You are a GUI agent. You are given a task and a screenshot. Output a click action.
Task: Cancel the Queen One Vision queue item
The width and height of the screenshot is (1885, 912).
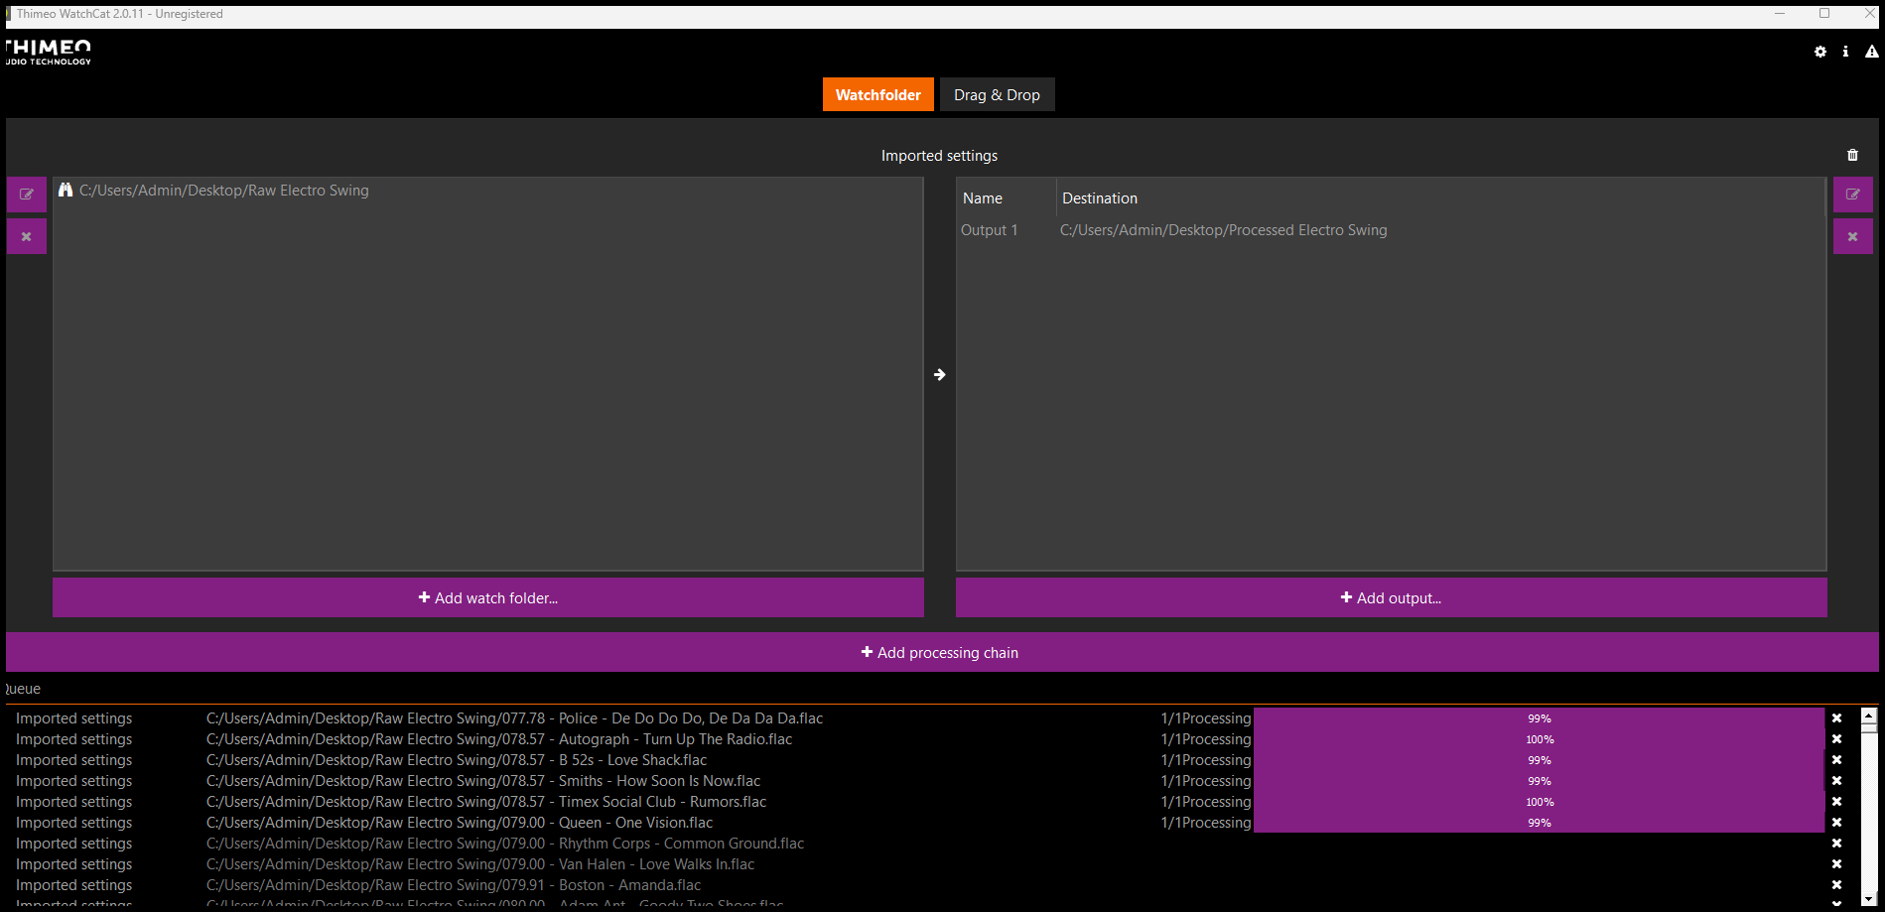[1836, 823]
